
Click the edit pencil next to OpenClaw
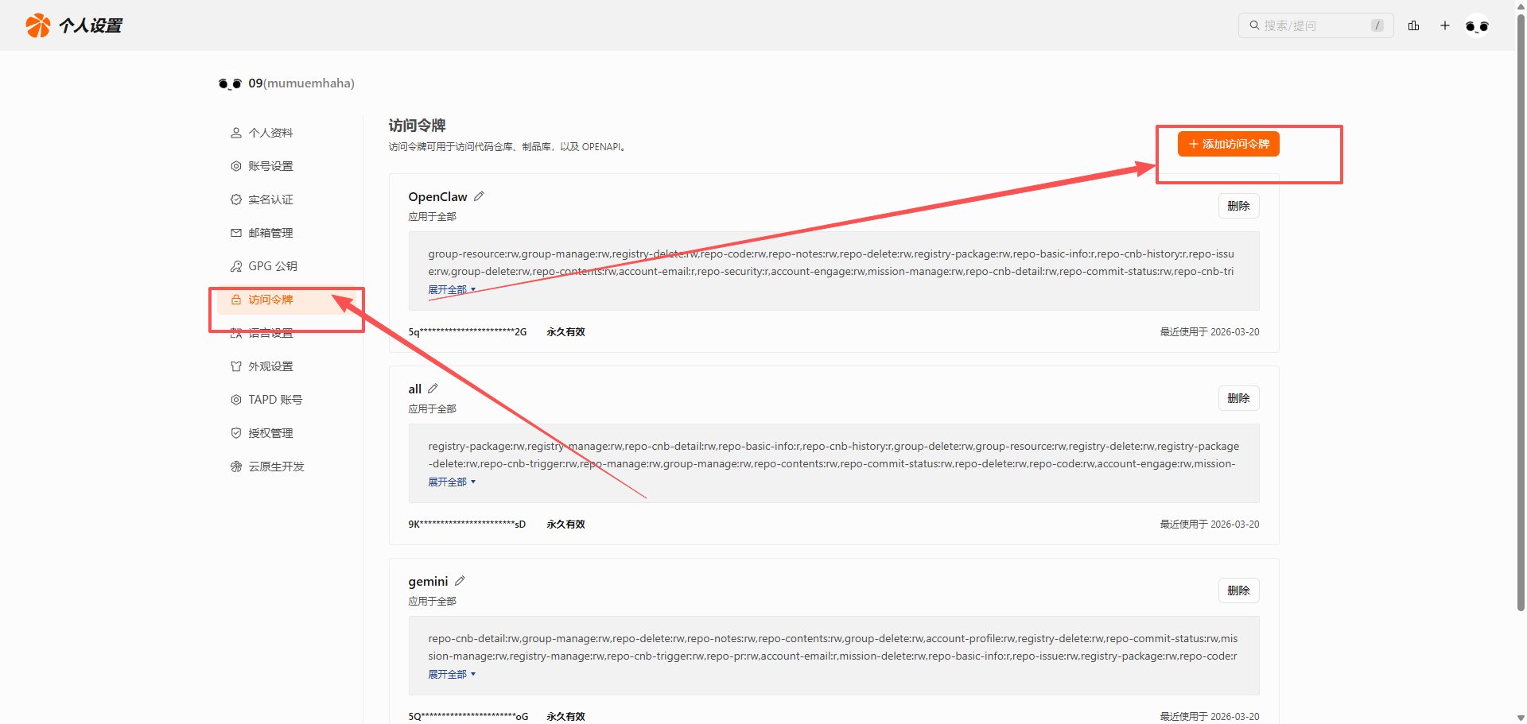(479, 196)
